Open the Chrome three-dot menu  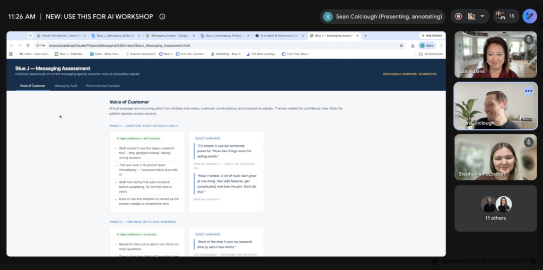click(x=441, y=46)
